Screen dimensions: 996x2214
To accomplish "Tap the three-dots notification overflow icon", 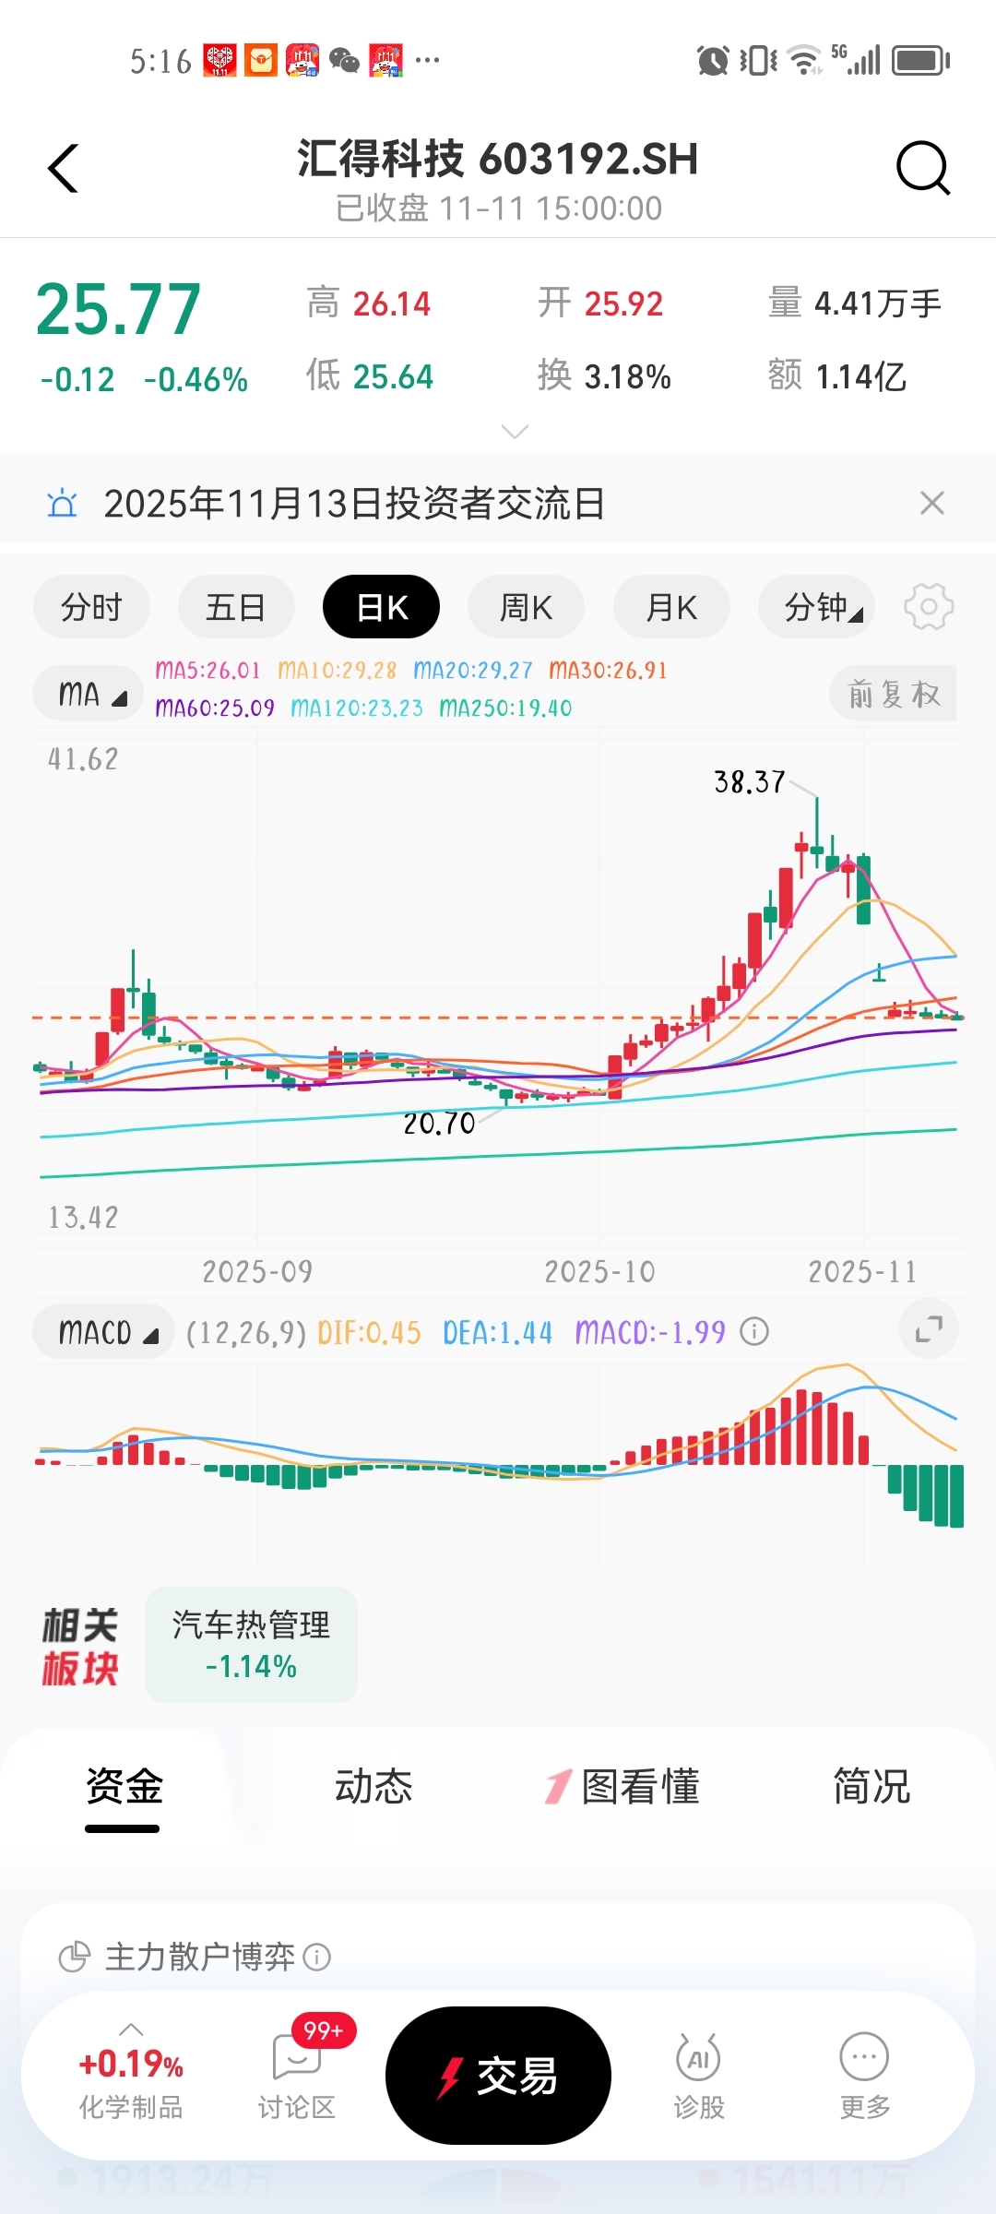I will (427, 61).
